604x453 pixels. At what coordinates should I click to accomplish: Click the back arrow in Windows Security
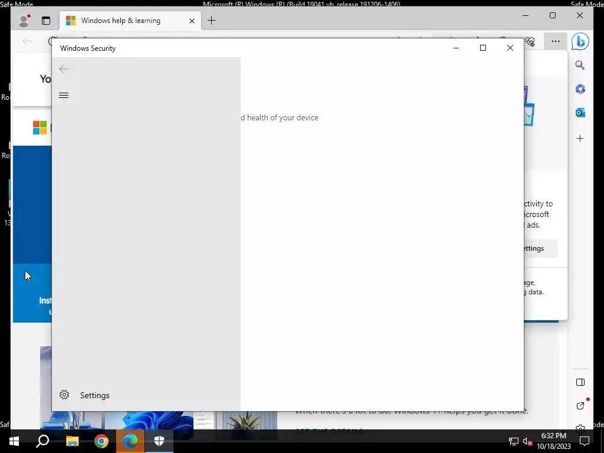(x=64, y=69)
